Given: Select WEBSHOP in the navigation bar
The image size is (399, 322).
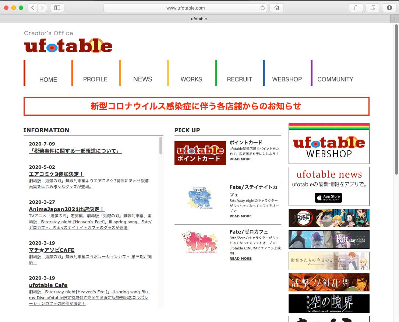Looking at the screenshot, I should click(x=287, y=79).
